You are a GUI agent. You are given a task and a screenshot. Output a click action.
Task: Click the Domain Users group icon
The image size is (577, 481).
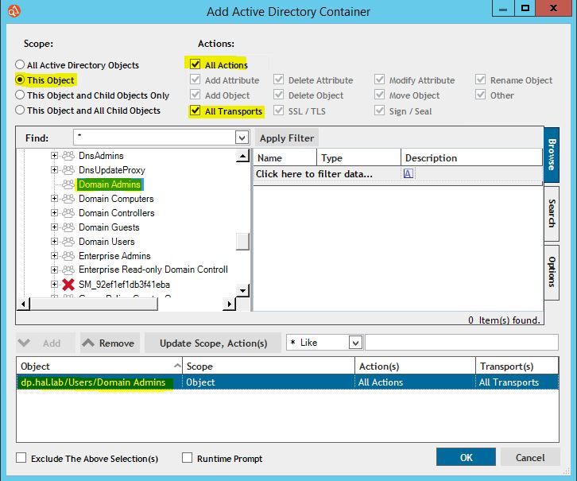pos(68,242)
